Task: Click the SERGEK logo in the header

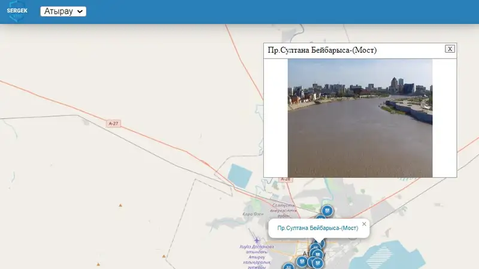Action: coord(17,11)
